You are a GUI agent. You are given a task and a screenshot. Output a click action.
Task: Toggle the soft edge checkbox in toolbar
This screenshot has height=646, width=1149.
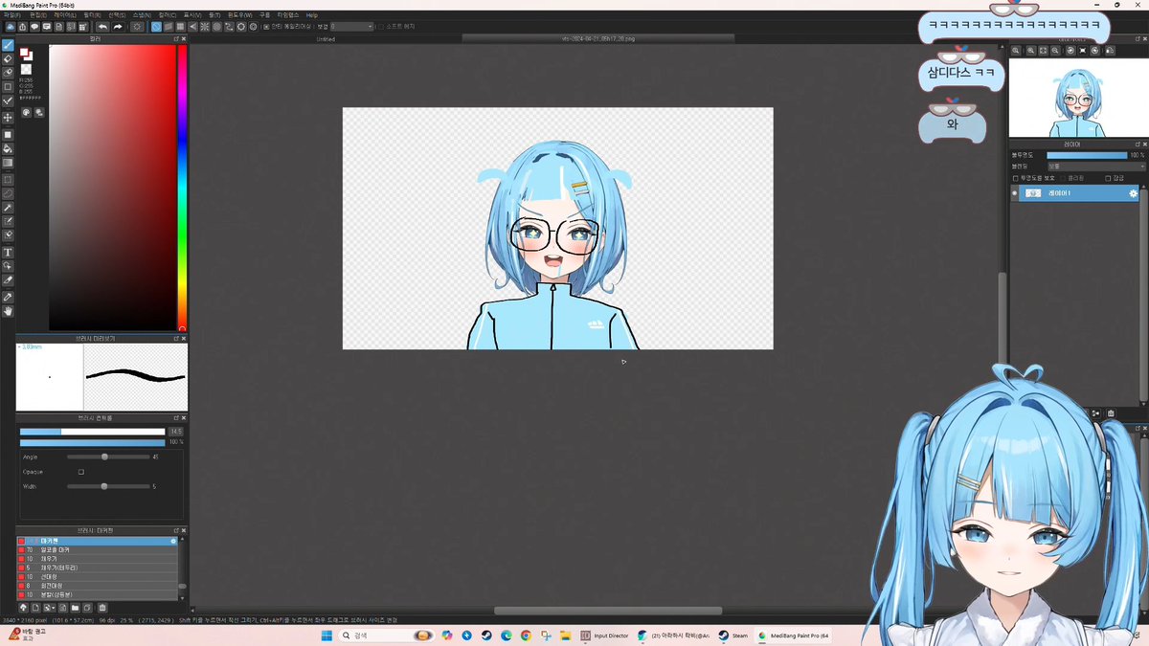point(381,27)
